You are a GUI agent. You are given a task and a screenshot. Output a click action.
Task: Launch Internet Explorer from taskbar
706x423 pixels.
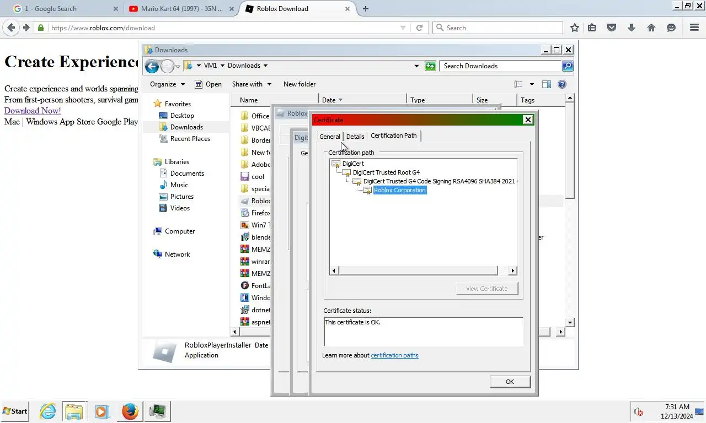pyautogui.click(x=48, y=411)
